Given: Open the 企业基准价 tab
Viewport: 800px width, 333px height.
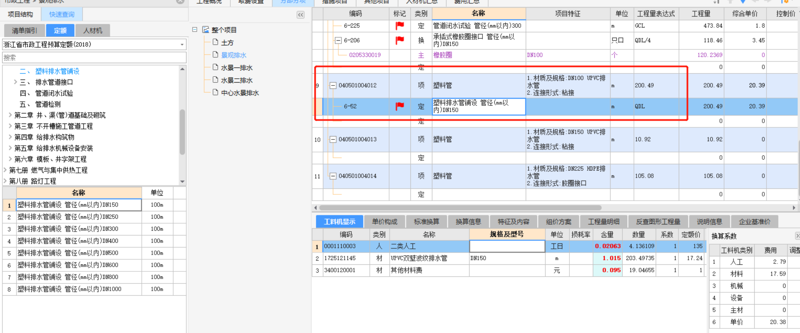Looking at the screenshot, I should pos(754,222).
